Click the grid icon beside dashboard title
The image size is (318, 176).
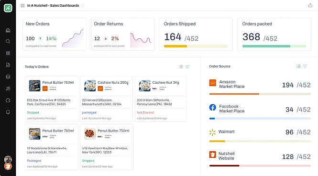pos(23,5)
